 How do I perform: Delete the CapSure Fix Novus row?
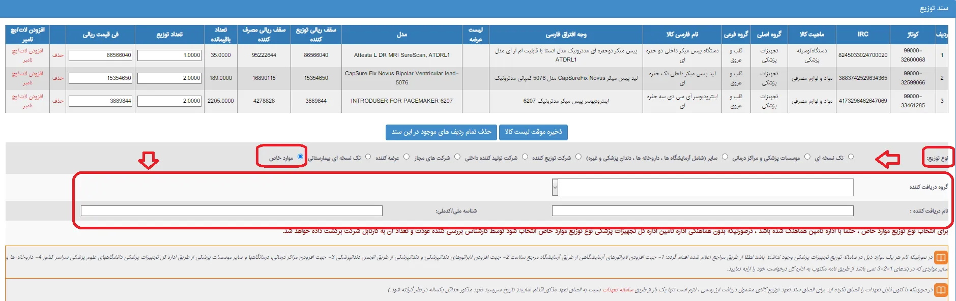58,78
